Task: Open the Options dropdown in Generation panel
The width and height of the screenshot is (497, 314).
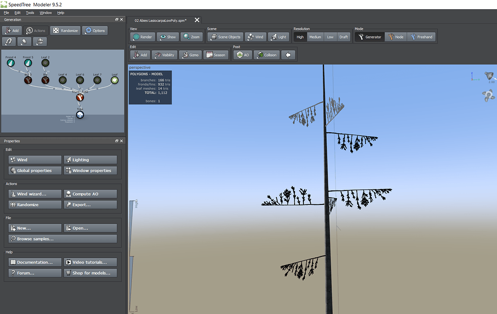Action: pyautogui.click(x=95, y=30)
